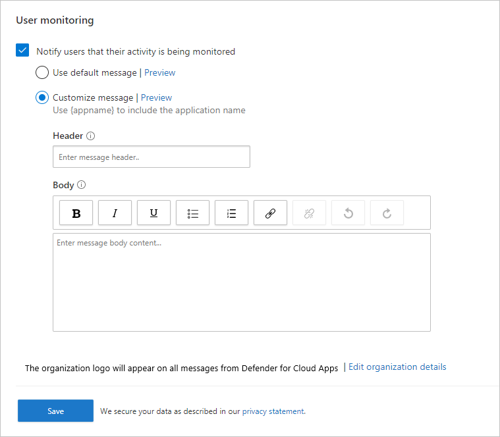The image size is (500, 437).
Task: Click the Undo arrow icon
Action: [x=348, y=213]
